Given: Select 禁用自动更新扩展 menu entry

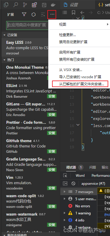Looking at the screenshot, I should (79, 42).
